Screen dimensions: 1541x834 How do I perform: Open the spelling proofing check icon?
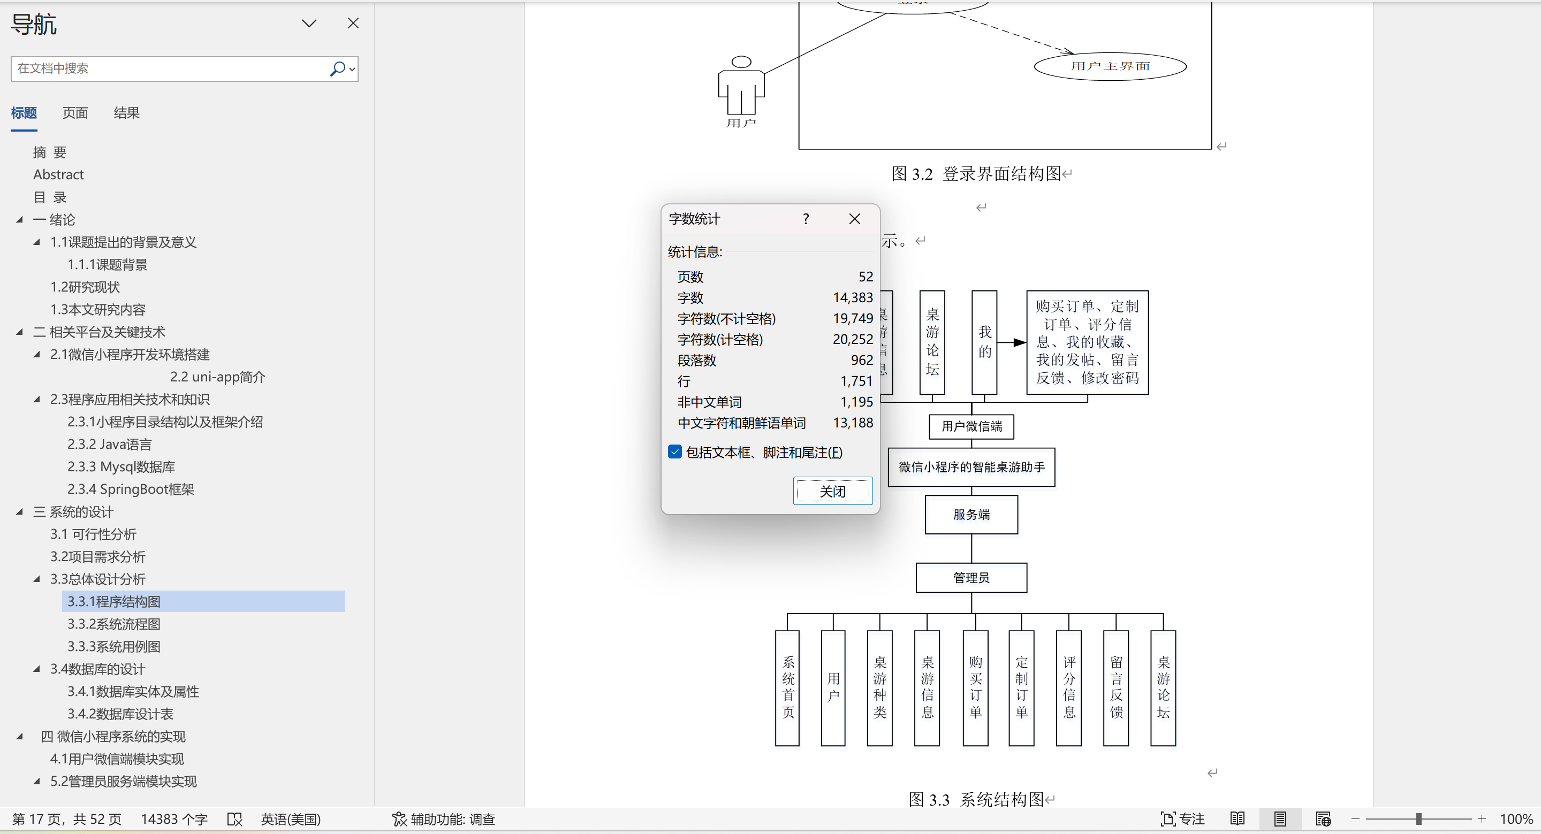click(x=234, y=819)
